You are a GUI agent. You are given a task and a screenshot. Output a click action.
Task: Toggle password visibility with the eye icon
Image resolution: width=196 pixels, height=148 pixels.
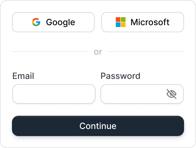pos(171,94)
